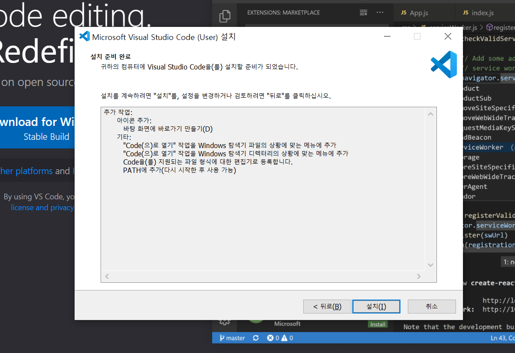This screenshot has height=353, width=515.
Task: Minimize the setup dialog window
Action: [387, 36]
